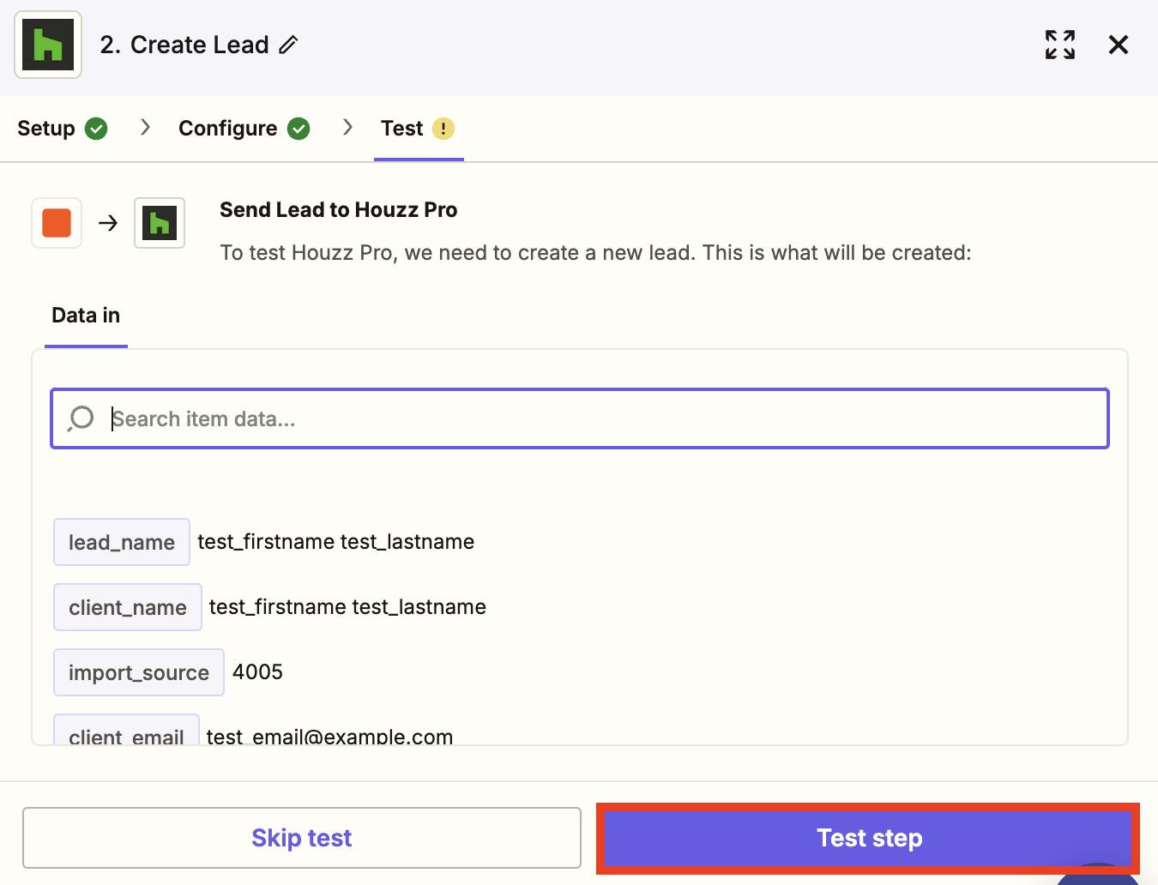Click the green checkmark beside Configure

tap(298, 129)
